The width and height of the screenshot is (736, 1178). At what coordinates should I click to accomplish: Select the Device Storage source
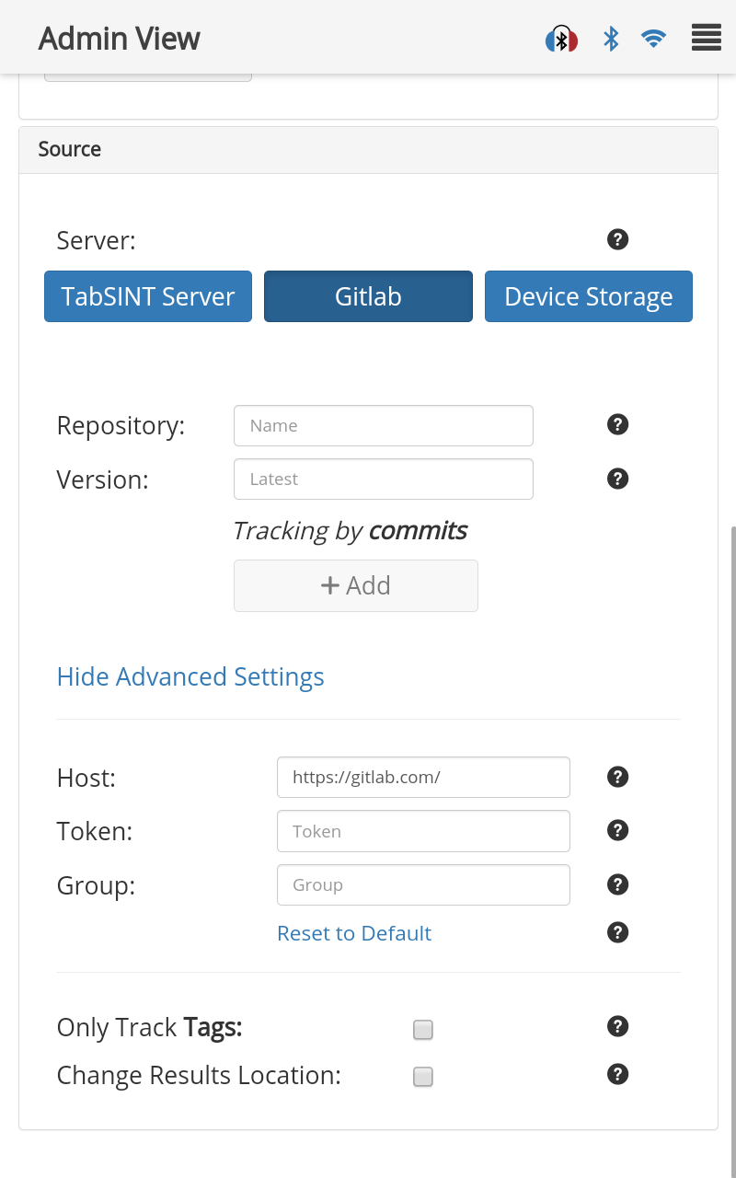coord(588,296)
